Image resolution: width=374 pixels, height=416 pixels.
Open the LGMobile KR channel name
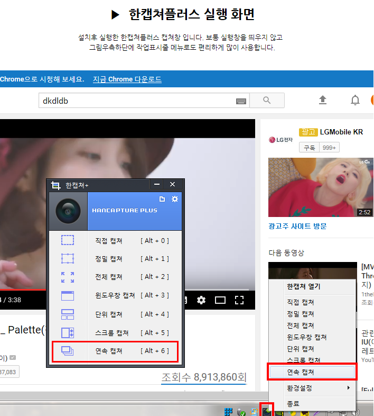coord(341,132)
